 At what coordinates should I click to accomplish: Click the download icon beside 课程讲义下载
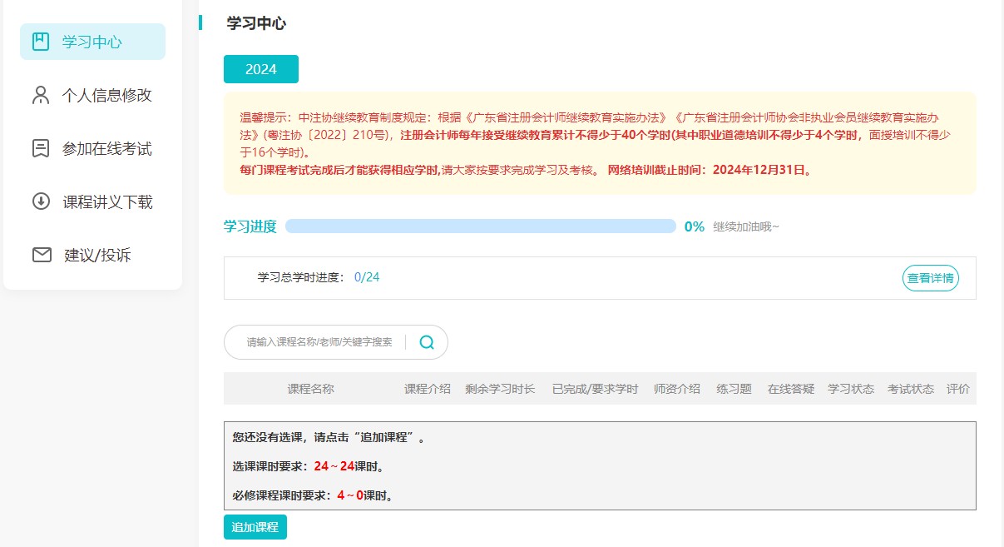39,201
